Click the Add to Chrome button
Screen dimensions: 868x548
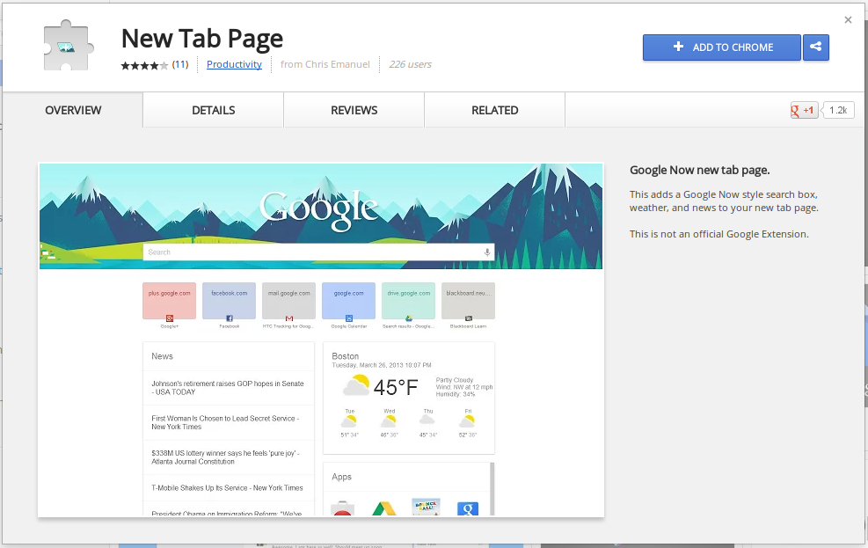click(722, 47)
